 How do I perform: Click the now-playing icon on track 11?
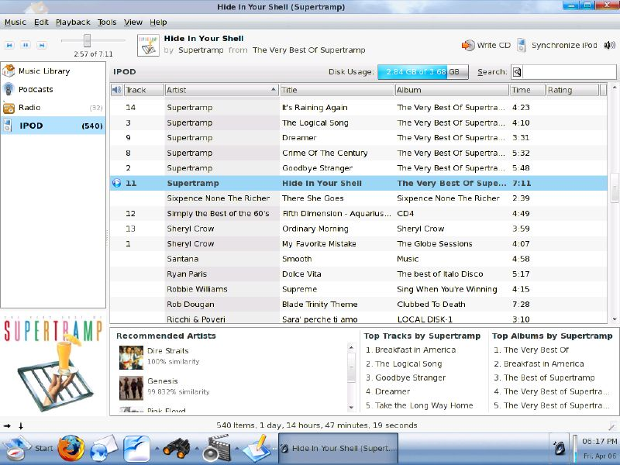(x=117, y=183)
